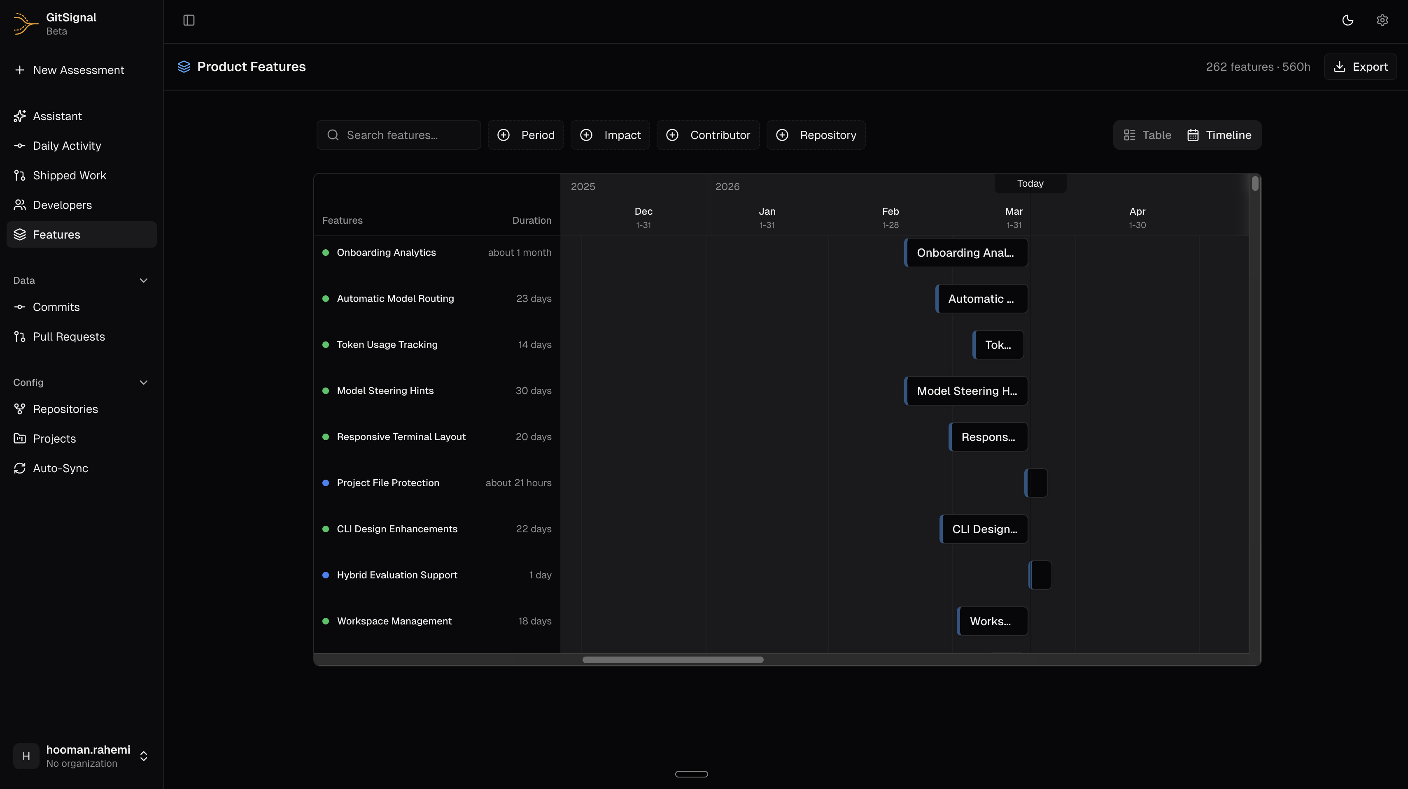Toggle the sidebar collapse icon
The height and width of the screenshot is (789, 1408).
point(189,20)
